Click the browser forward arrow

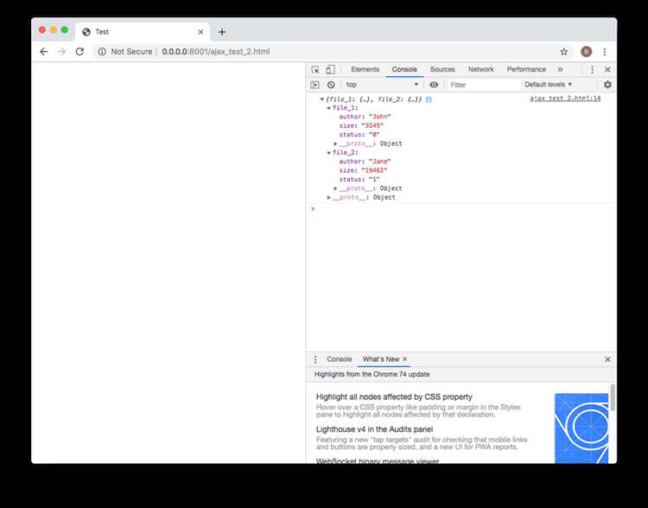(61, 52)
